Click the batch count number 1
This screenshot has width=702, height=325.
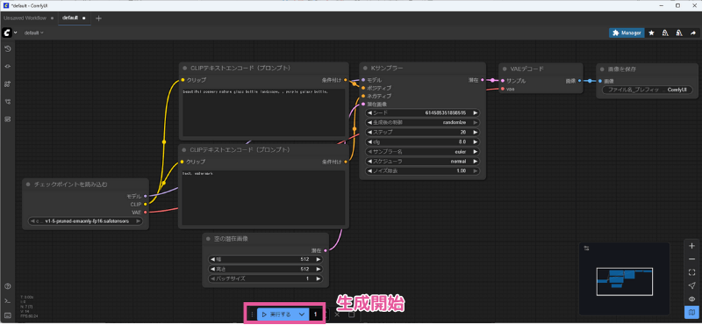tap(316, 314)
